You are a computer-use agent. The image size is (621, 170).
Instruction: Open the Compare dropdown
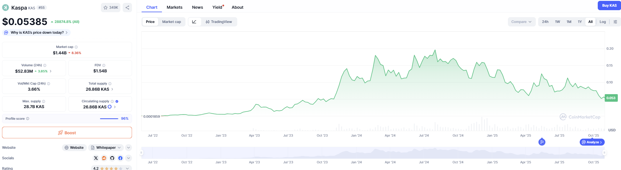point(522,22)
